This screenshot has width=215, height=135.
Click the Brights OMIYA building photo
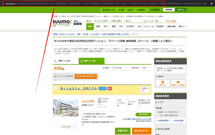click(x=66, y=108)
